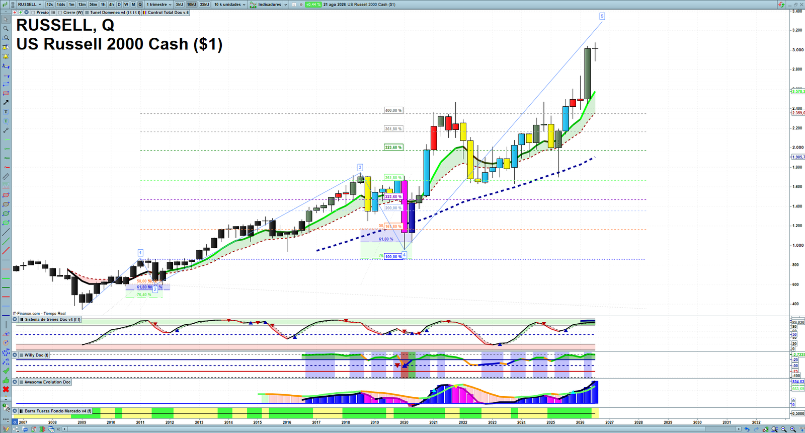Toggle the Cierre (W) checkbox
805x433 pixels.
(x=60, y=13)
